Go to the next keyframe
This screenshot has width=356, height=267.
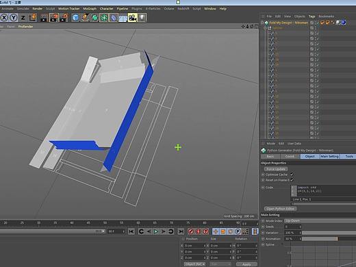(170, 231)
